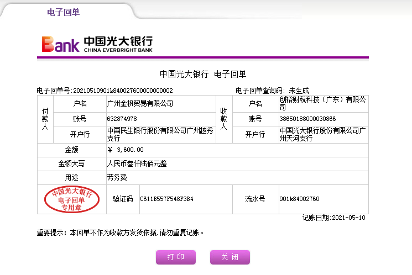This screenshot has height=275, width=412.
Task: Select the purpose value 劳务费
Action: pyautogui.click(x=117, y=178)
